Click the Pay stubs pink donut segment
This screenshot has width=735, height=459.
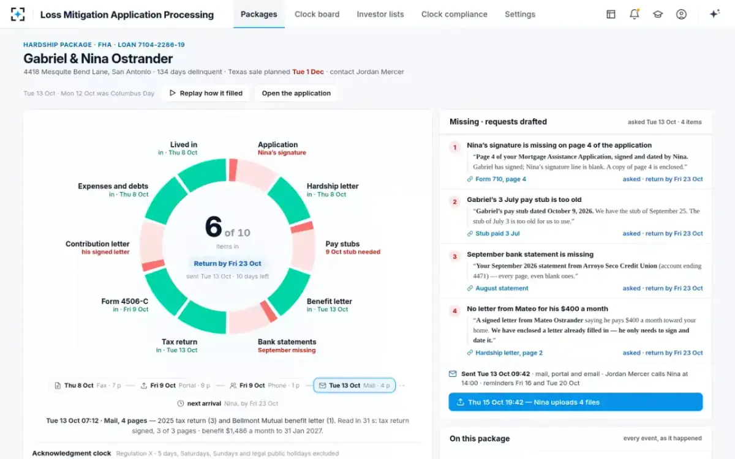point(303,247)
